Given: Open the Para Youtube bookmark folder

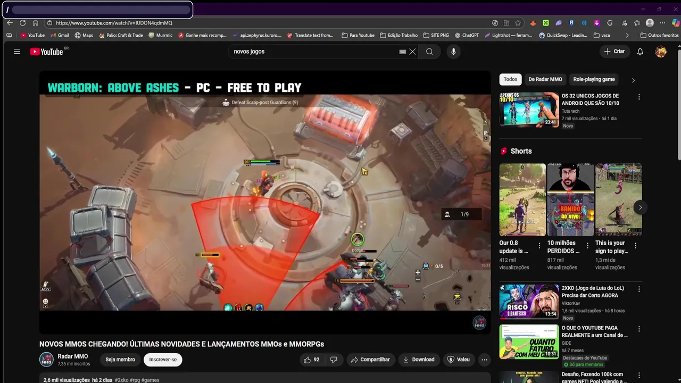Looking at the screenshot, I should pyautogui.click(x=358, y=36).
